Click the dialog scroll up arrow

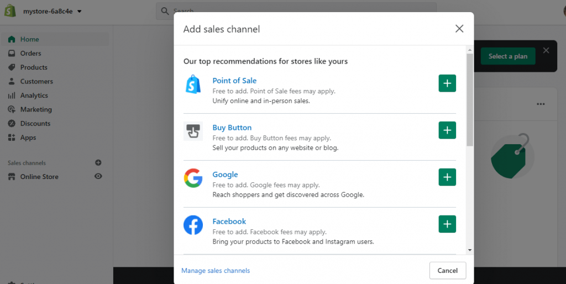470,50
